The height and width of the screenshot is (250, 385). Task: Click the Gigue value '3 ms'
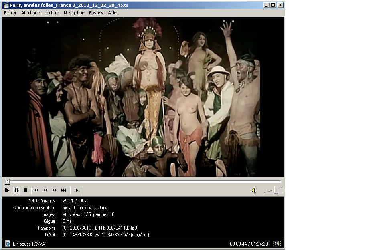(67, 221)
